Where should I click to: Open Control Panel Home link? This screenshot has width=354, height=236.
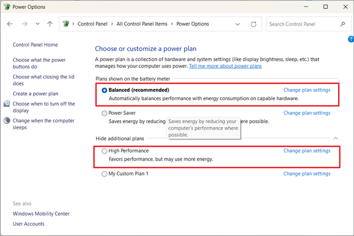(35, 45)
